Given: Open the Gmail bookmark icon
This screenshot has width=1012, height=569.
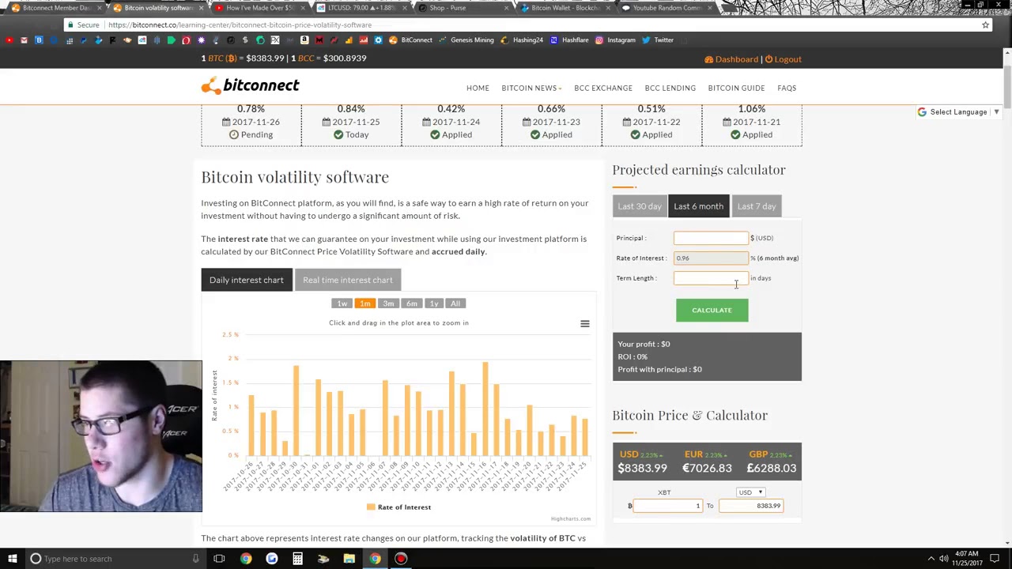Looking at the screenshot, I should pos(24,40).
